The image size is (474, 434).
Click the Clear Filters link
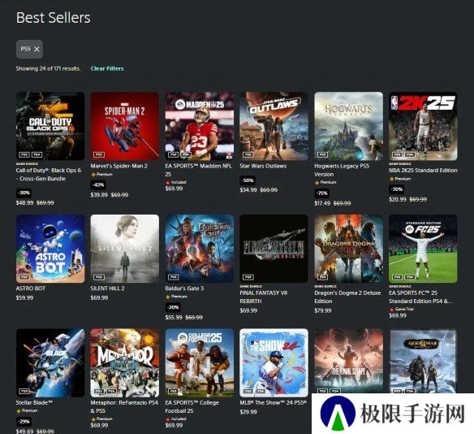coord(107,68)
